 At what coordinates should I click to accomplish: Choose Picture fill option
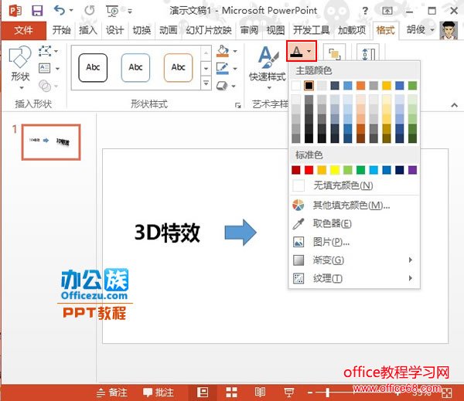point(354,242)
